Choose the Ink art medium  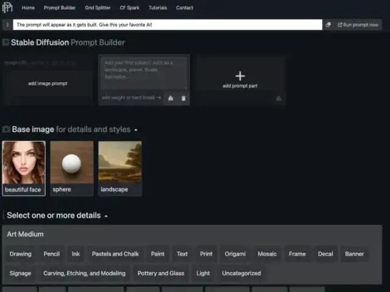(x=76, y=254)
